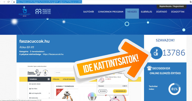Open the SAJTÓHÍR menu item
This screenshot has width=192, height=101.
click(x=88, y=12)
